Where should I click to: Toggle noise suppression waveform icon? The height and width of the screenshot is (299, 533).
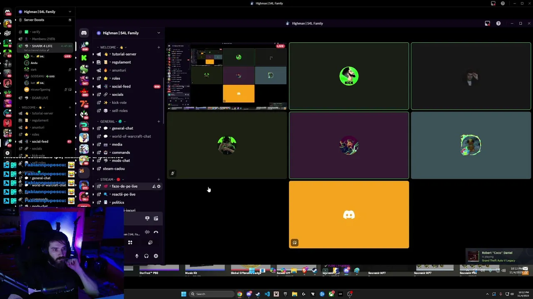coord(147,232)
